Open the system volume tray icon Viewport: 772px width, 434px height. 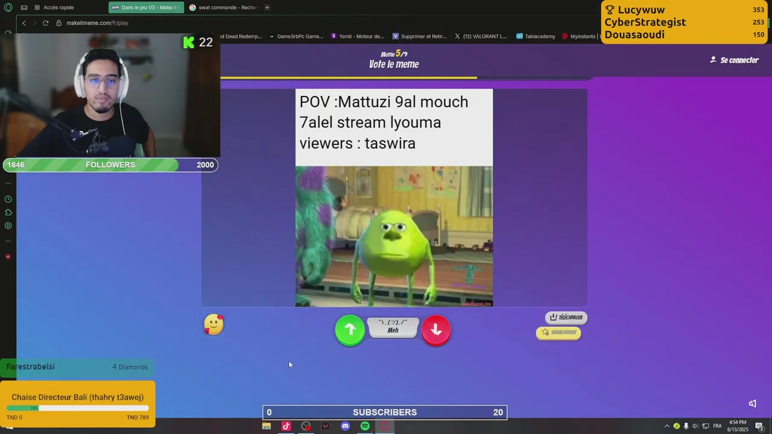tap(695, 426)
